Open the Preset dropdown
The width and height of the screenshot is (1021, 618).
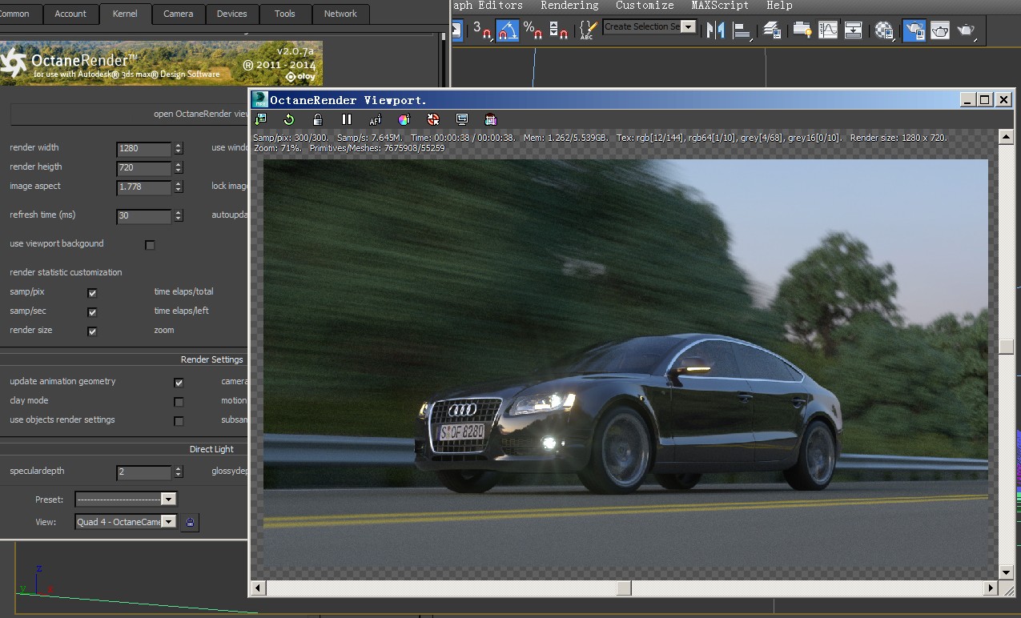coord(126,500)
